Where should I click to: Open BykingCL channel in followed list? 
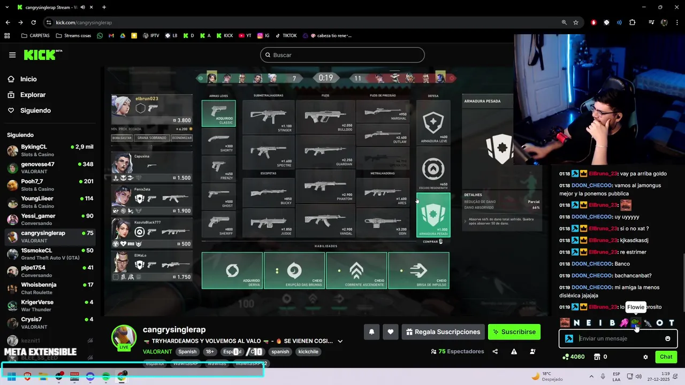50,150
